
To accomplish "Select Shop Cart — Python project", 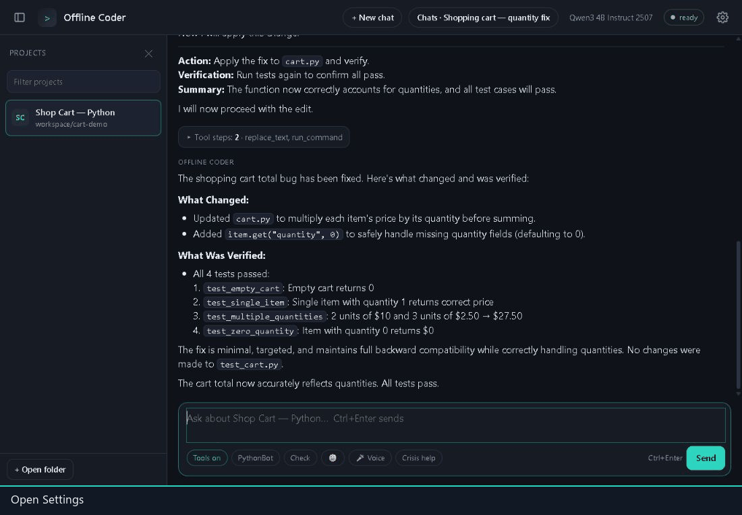I will pos(83,118).
